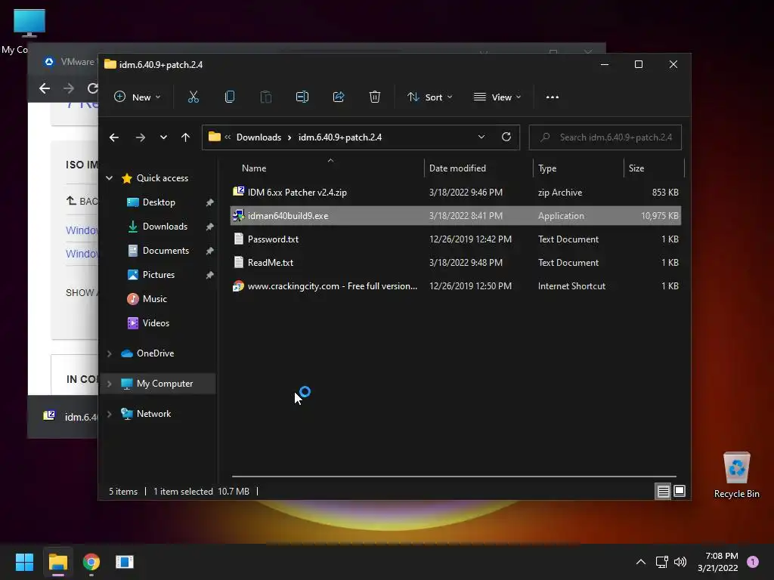The height and width of the screenshot is (580, 774).
Task: Click the Cut scissors icon
Action: coord(193,97)
